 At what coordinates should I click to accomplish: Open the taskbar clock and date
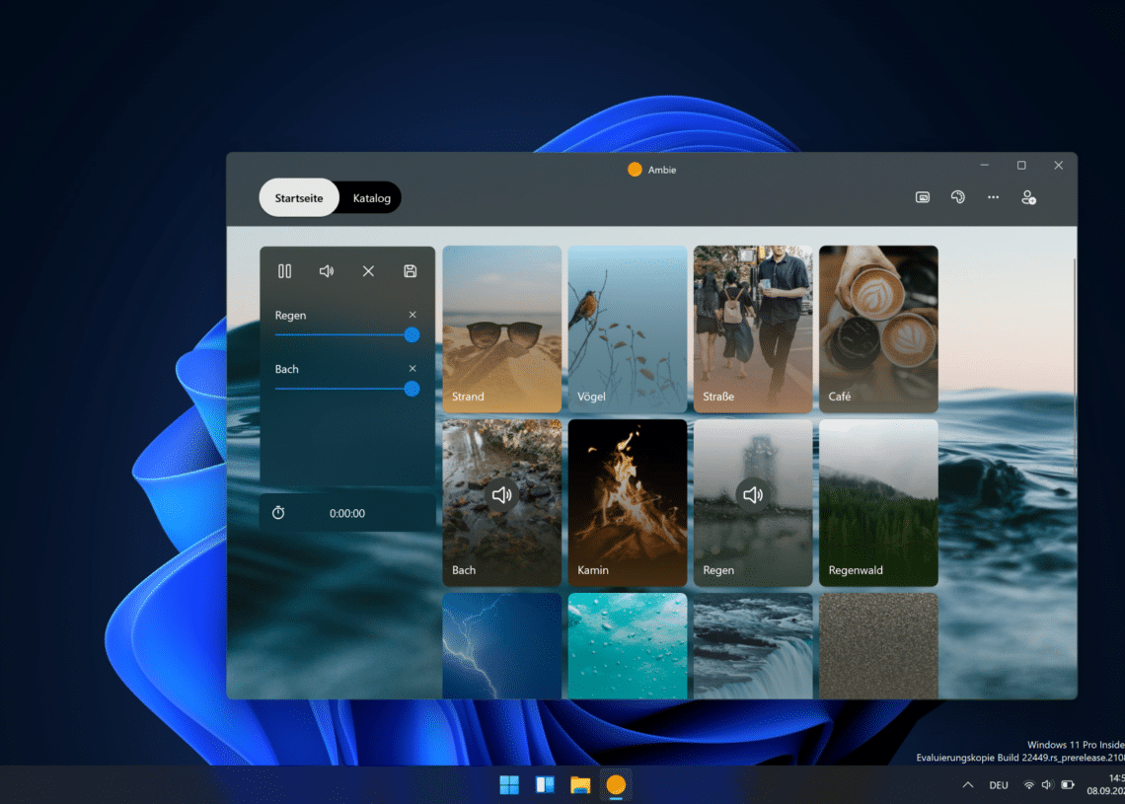[1105, 784]
